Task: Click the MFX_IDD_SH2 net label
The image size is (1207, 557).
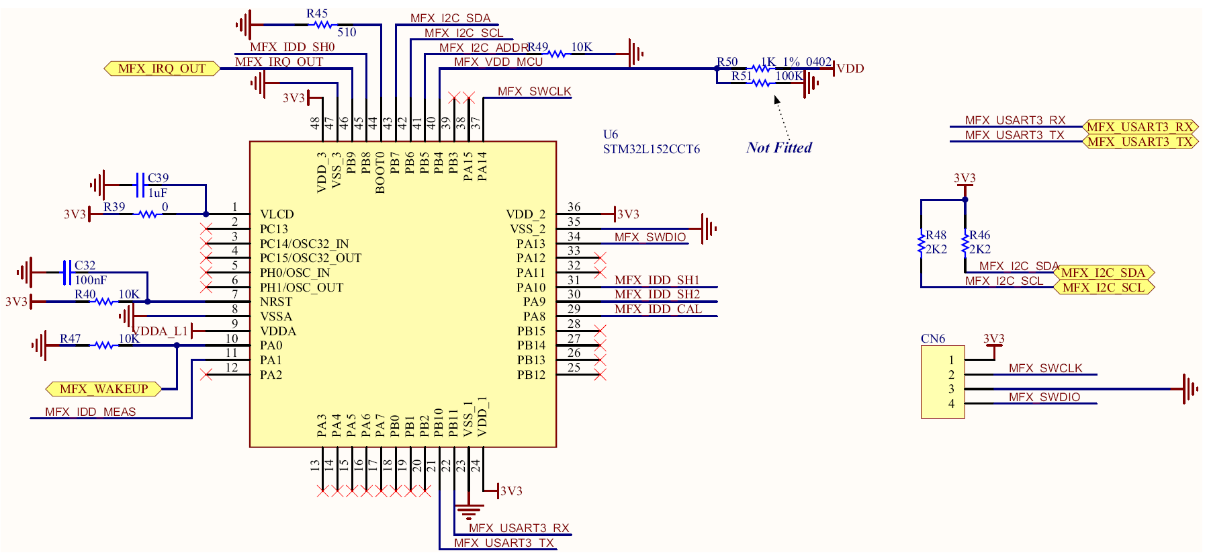Action: click(x=657, y=294)
